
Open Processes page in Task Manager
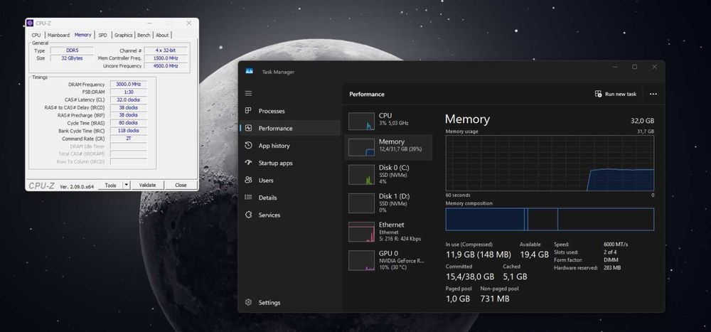tap(272, 111)
